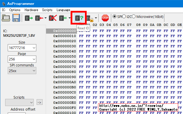The width and height of the screenshot is (183, 114).
Task: Click the red STOP icon
Action: click(105, 18)
